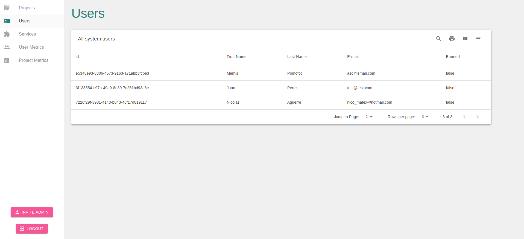The width and height of the screenshot is (524, 239).
Task: Sort by the Banned column header
Action: (x=453, y=57)
